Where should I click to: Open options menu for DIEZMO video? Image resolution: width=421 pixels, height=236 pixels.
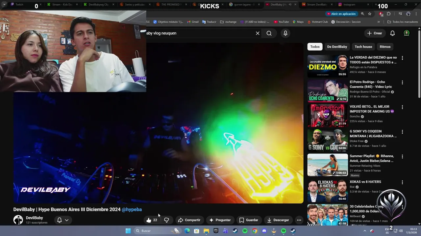tap(402, 58)
